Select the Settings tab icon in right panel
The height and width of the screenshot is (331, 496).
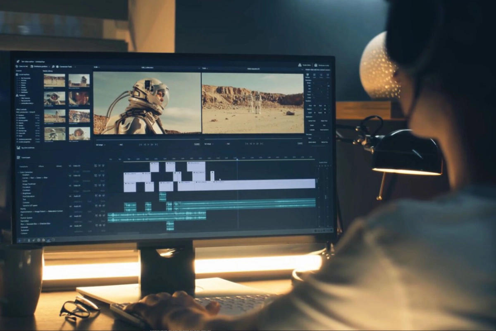click(x=308, y=74)
